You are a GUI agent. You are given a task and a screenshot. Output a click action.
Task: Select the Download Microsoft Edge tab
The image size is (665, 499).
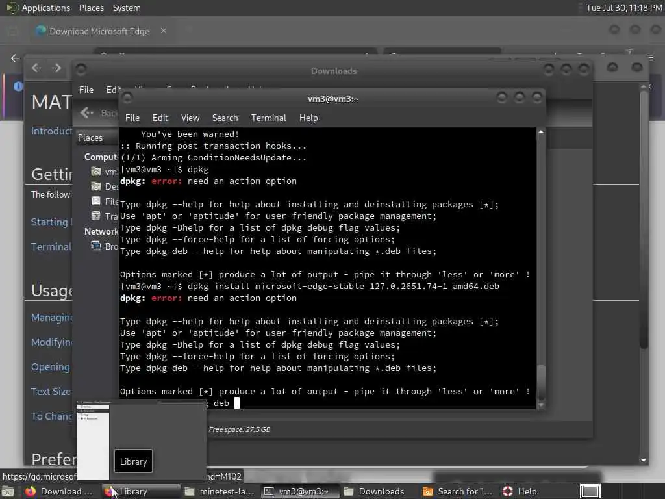click(x=99, y=31)
